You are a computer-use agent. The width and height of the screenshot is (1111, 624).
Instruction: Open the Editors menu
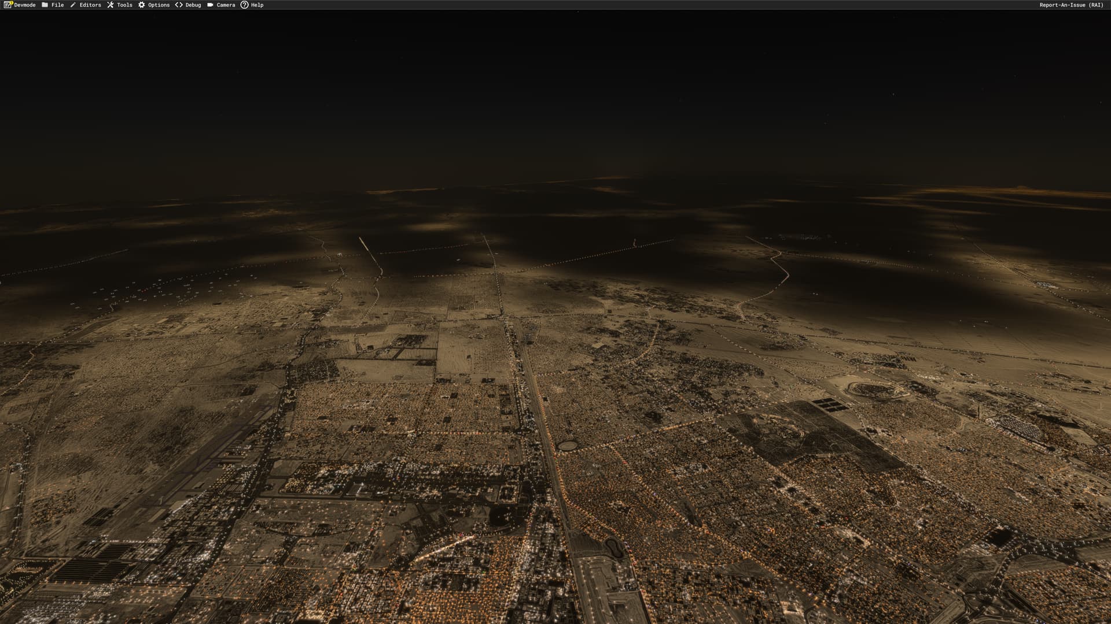[90, 5]
